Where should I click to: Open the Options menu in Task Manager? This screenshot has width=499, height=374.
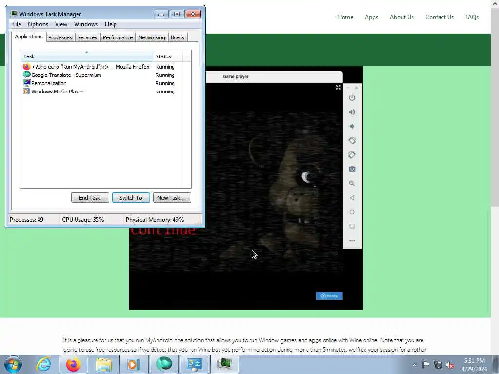[x=38, y=24]
